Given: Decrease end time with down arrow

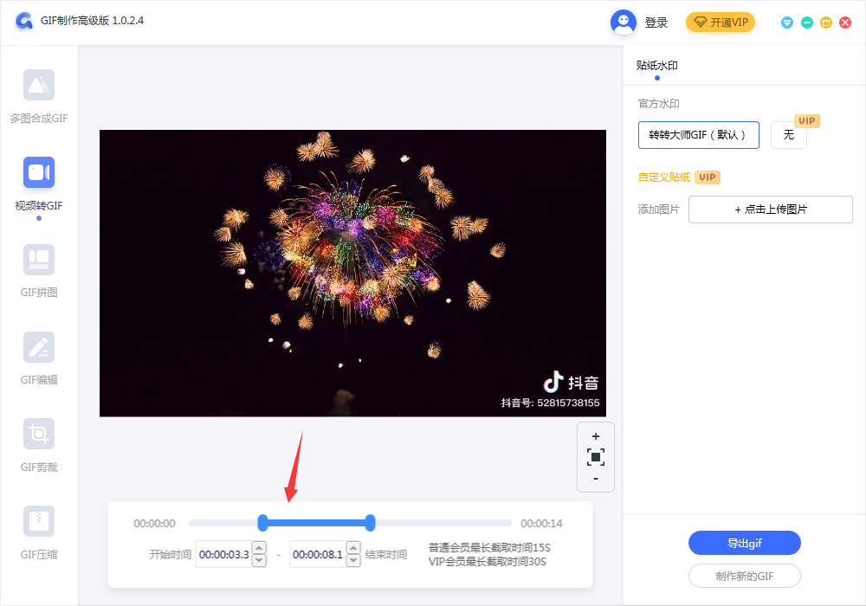Looking at the screenshot, I should tap(353, 560).
